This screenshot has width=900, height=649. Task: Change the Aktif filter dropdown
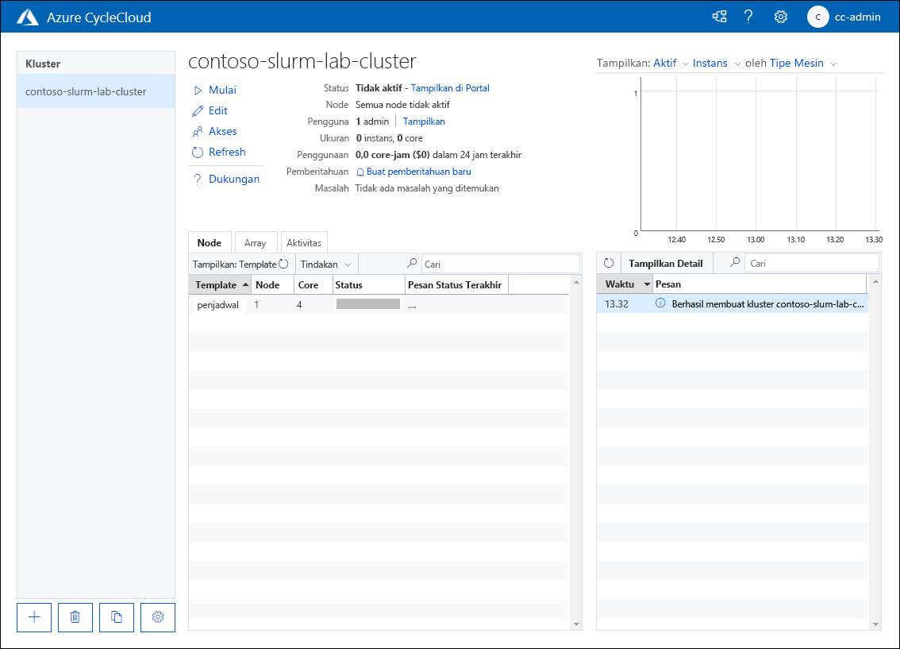click(x=667, y=63)
